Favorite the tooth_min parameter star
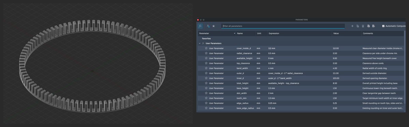 pos(206,98)
